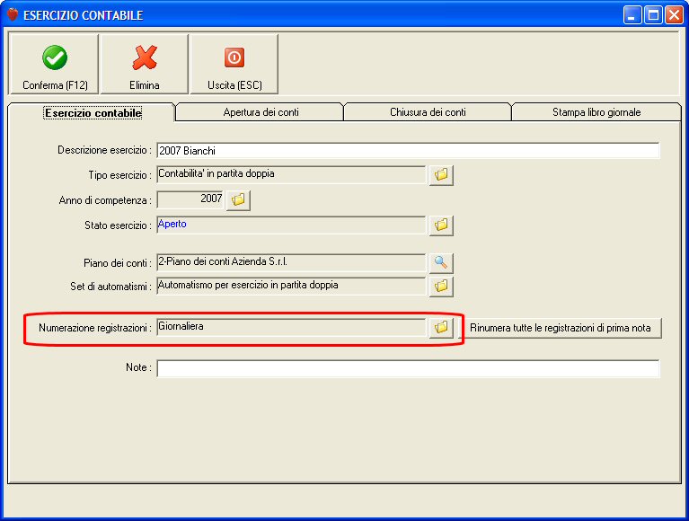Viewport: 689px width, 521px height.
Task: Select Numerazione registrazioni field showing Giornaliera
Action: click(x=291, y=327)
